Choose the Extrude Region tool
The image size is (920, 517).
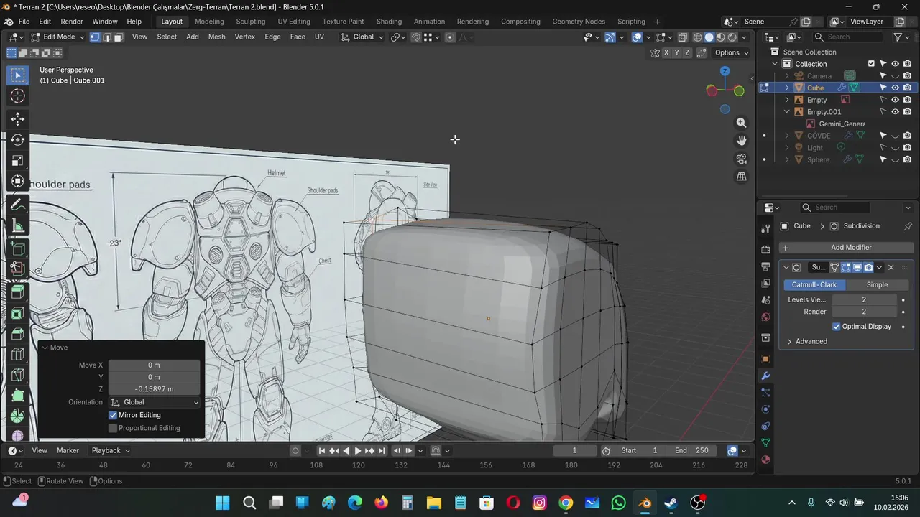tap(18, 292)
